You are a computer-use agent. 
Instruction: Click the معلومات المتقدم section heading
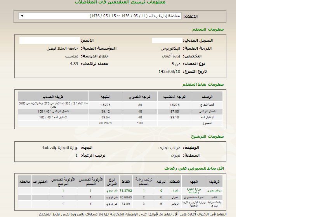tap(208, 30)
